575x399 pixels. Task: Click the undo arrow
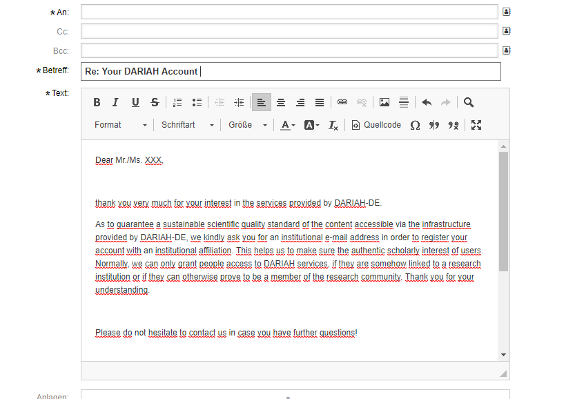point(427,102)
